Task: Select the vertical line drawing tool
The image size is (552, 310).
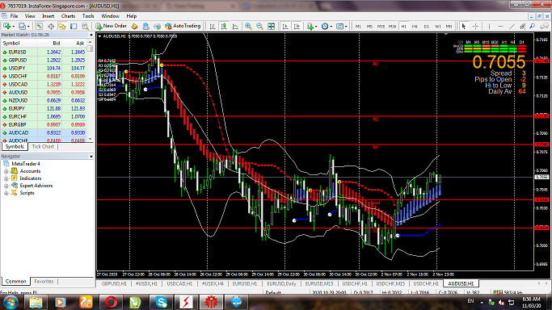Action: point(489,27)
